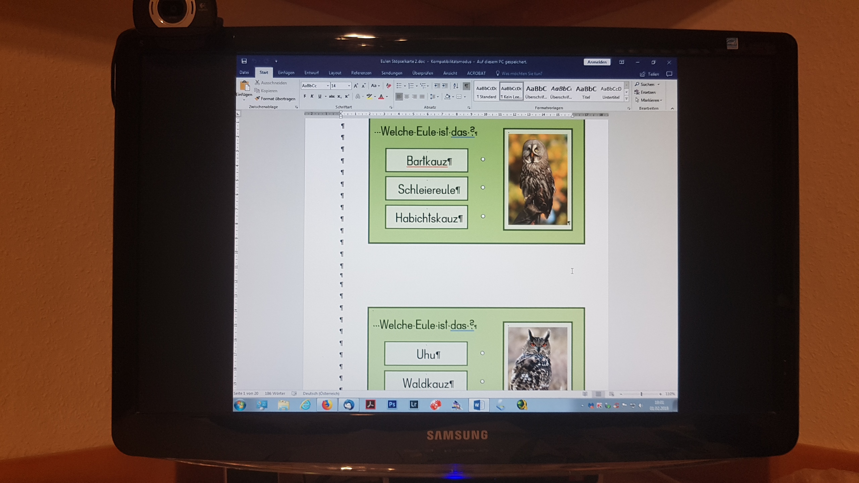The width and height of the screenshot is (859, 483).
Task: Click the superscript x² icon
Action: (347, 97)
